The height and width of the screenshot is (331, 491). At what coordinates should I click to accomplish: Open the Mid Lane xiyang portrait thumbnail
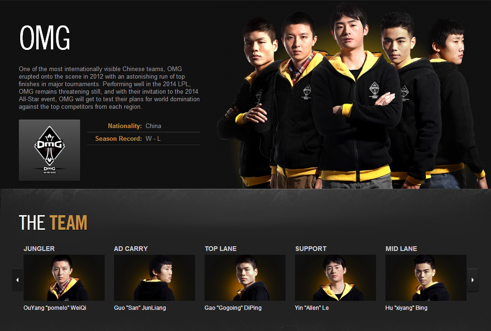426,278
